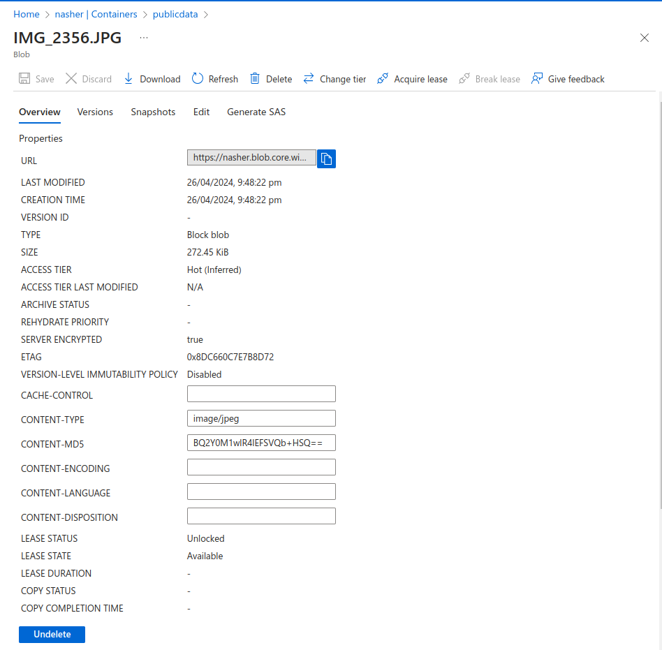Open the Snapshots tab
This screenshot has height=650, width=662.
point(153,112)
